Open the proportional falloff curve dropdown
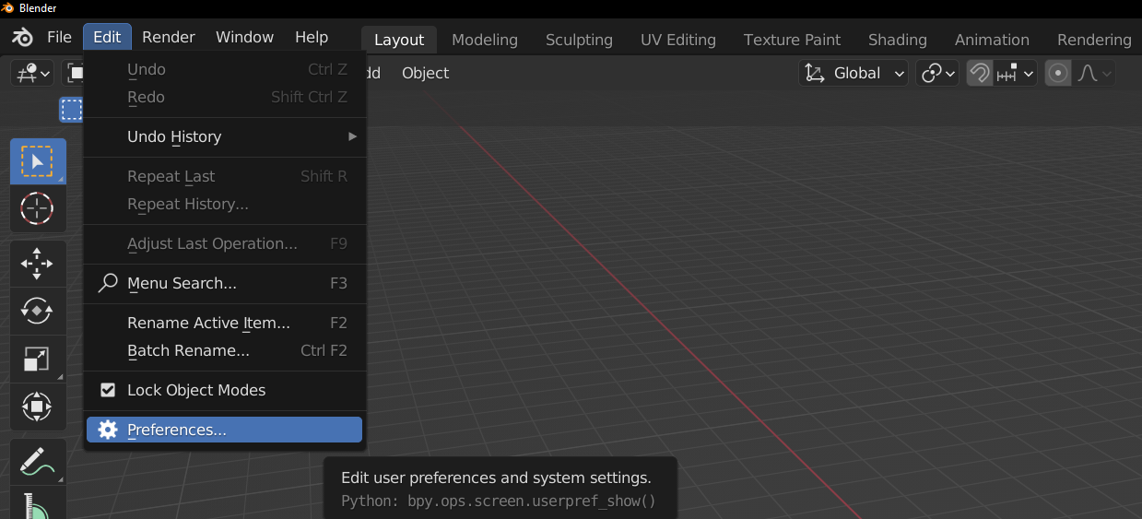 pyautogui.click(x=1094, y=73)
